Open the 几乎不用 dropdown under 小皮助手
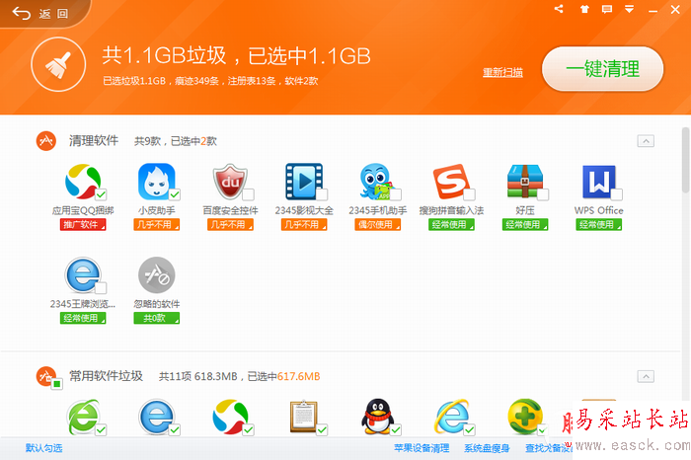This screenshot has height=460, width=691. click(156, 225)
